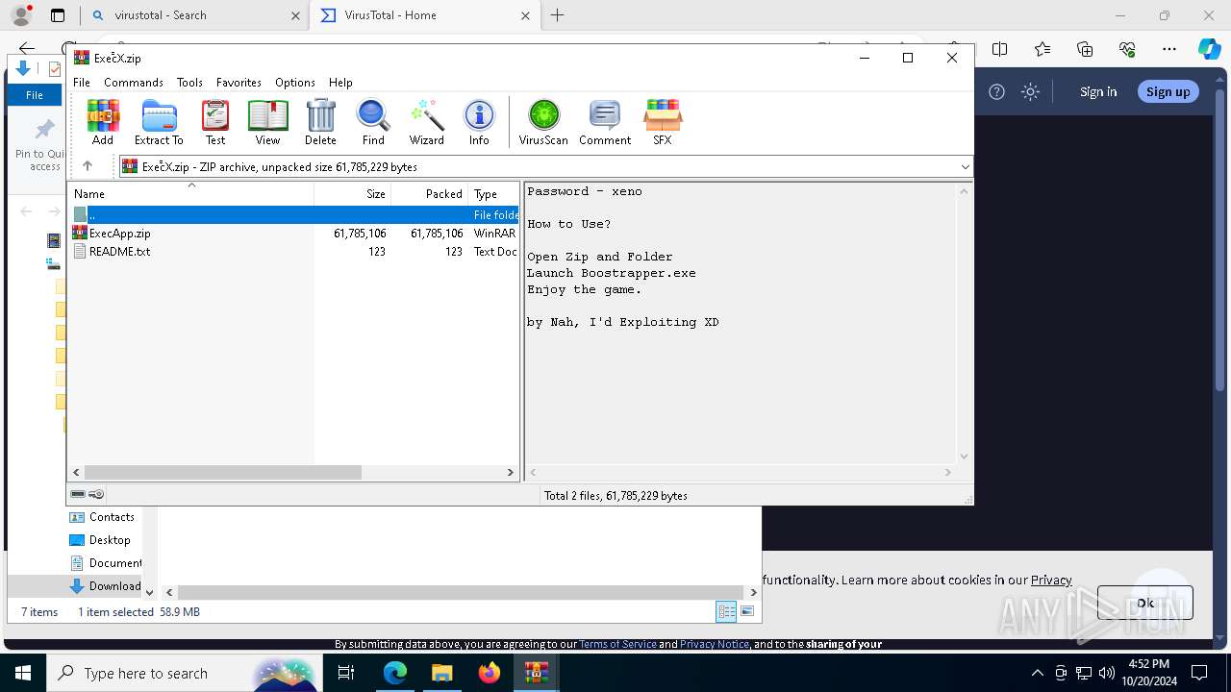Open File Explorer from taskbar
Image resolution: width=1231 pixels, height=692 pixels.
click(441, 673)
